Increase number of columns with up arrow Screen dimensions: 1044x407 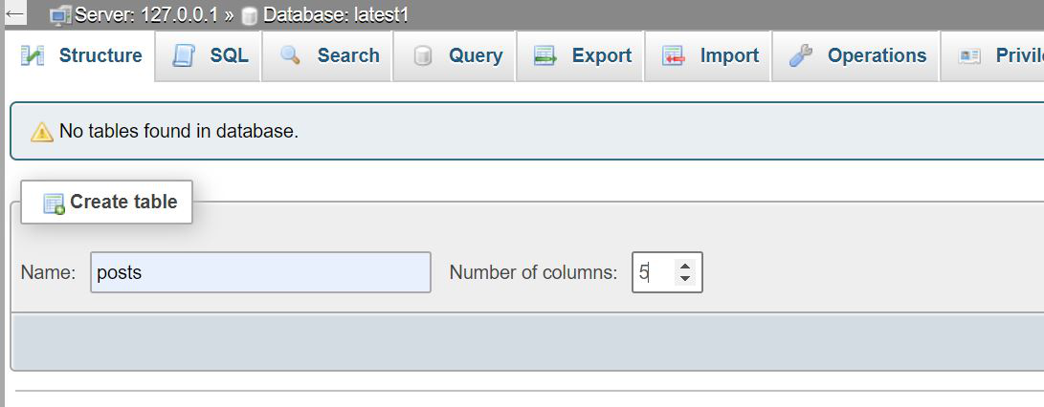coord(684,266)
